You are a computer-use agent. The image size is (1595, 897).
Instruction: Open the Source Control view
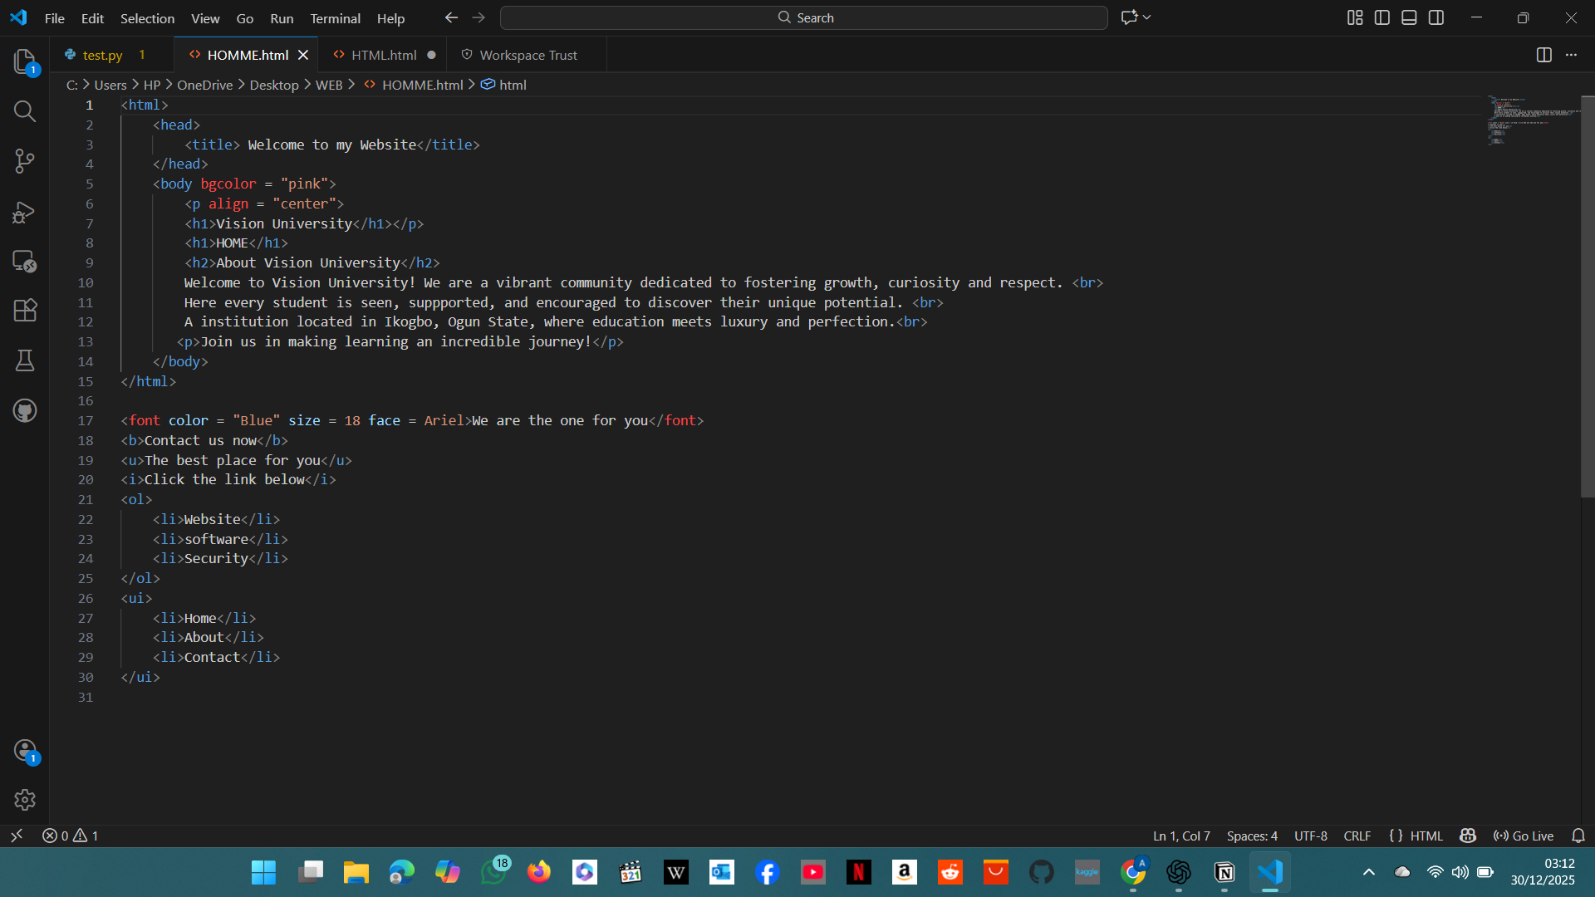tap(25, 161)
